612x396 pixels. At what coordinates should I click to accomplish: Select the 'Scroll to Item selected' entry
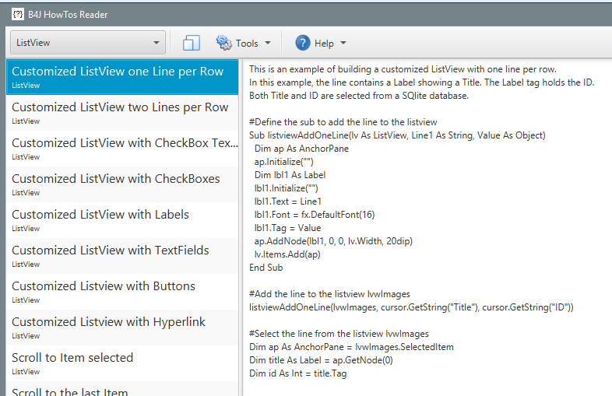72,363
